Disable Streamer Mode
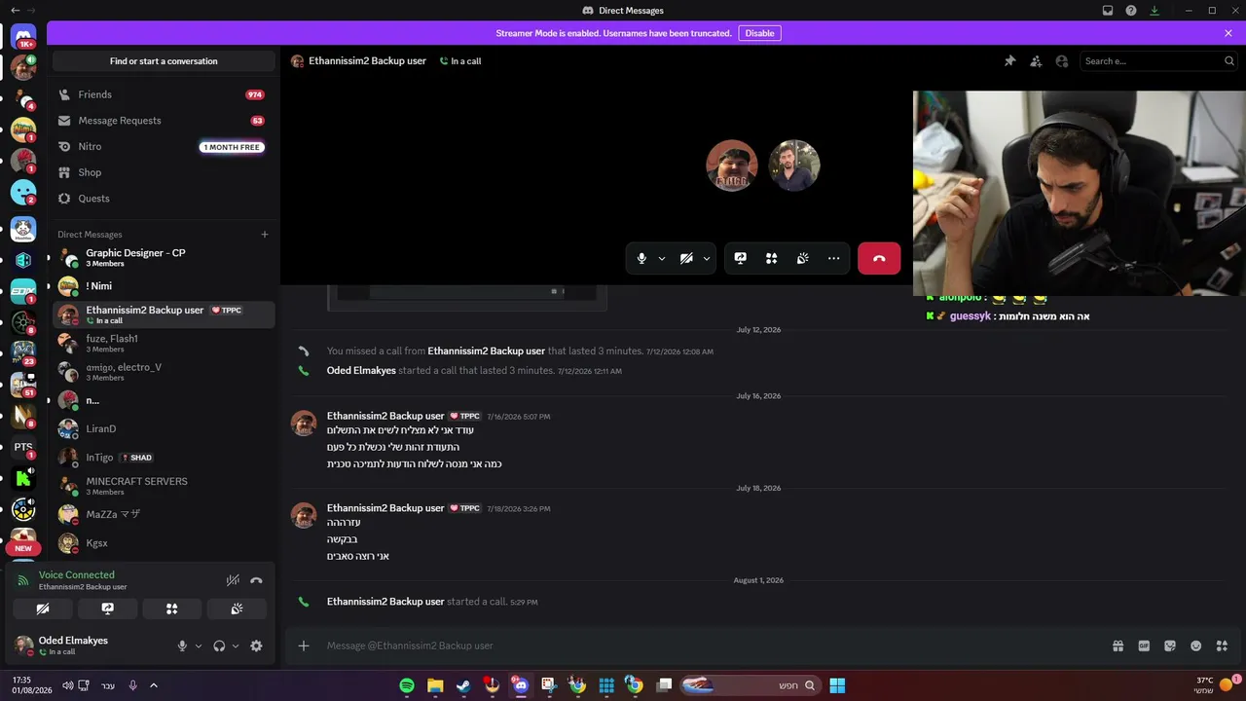 (x=759, y=33)
